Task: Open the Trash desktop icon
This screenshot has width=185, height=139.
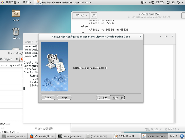Action: (16, 33)
